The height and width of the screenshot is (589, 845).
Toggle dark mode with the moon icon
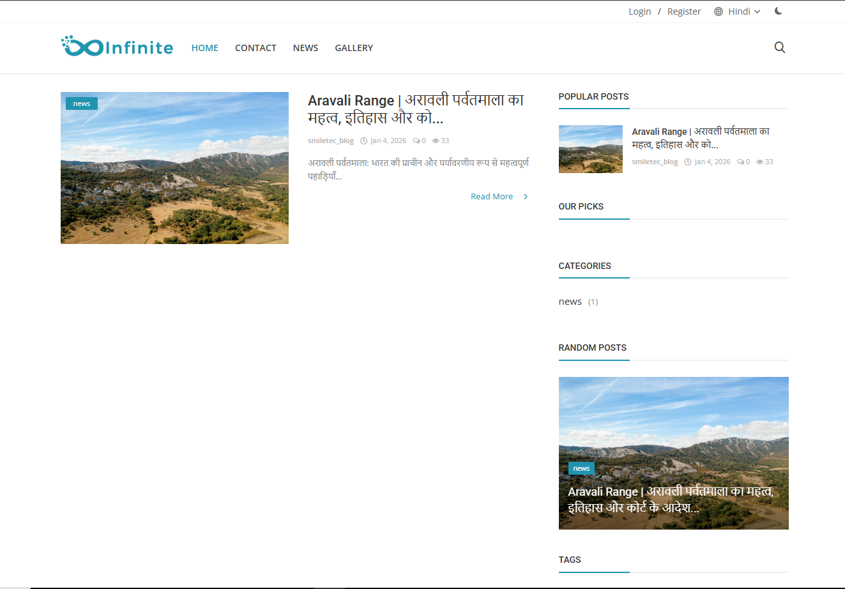click(x=778, y=11)
